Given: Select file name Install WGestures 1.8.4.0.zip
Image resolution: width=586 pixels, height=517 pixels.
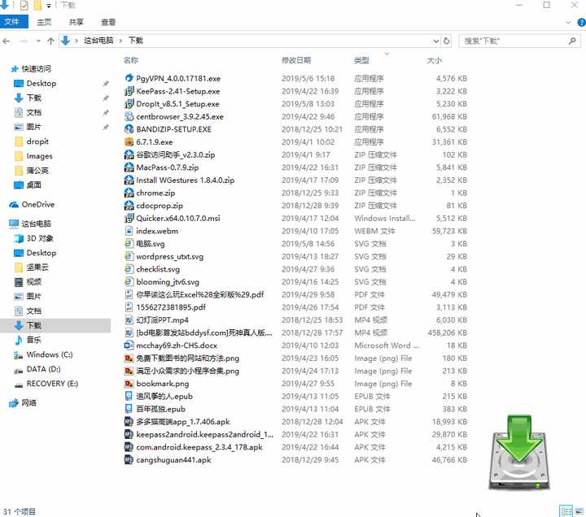Looking at the screenshot, I should pyautogui.click(x=185, y=180).
